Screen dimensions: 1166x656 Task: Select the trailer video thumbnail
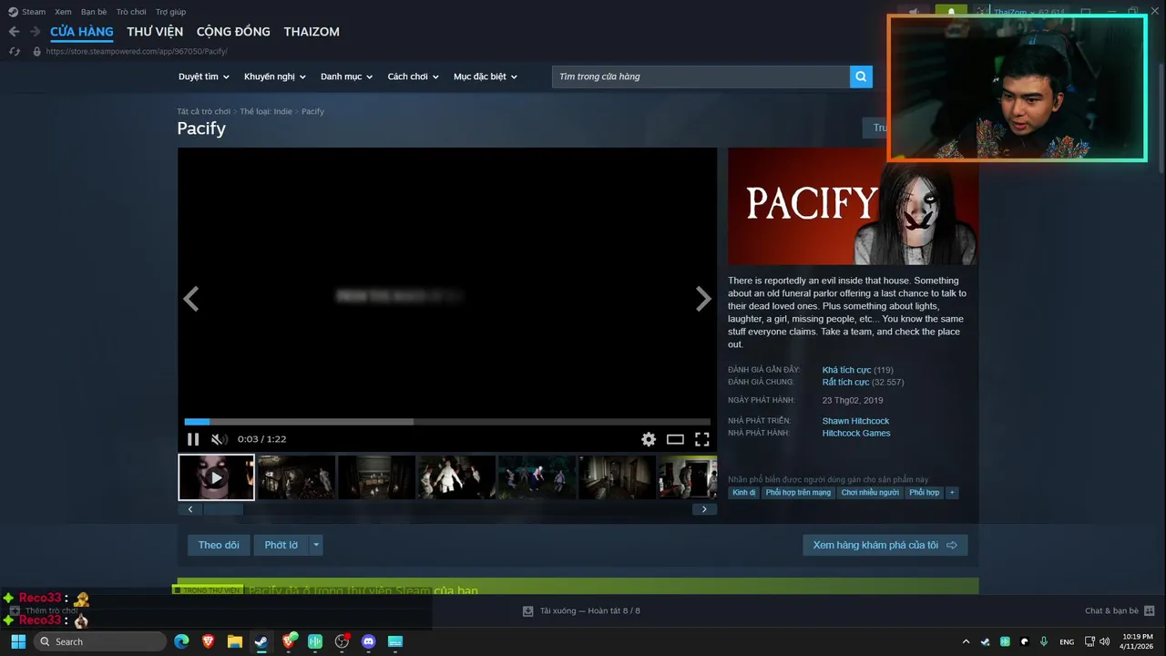click(x=216, y=477)
